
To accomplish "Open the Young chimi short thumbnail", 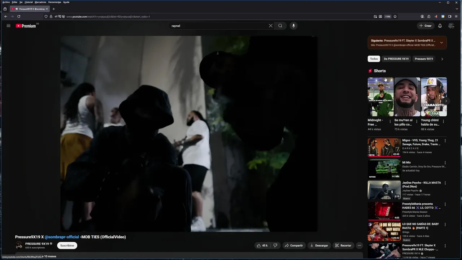I will (x=434, y=97).
